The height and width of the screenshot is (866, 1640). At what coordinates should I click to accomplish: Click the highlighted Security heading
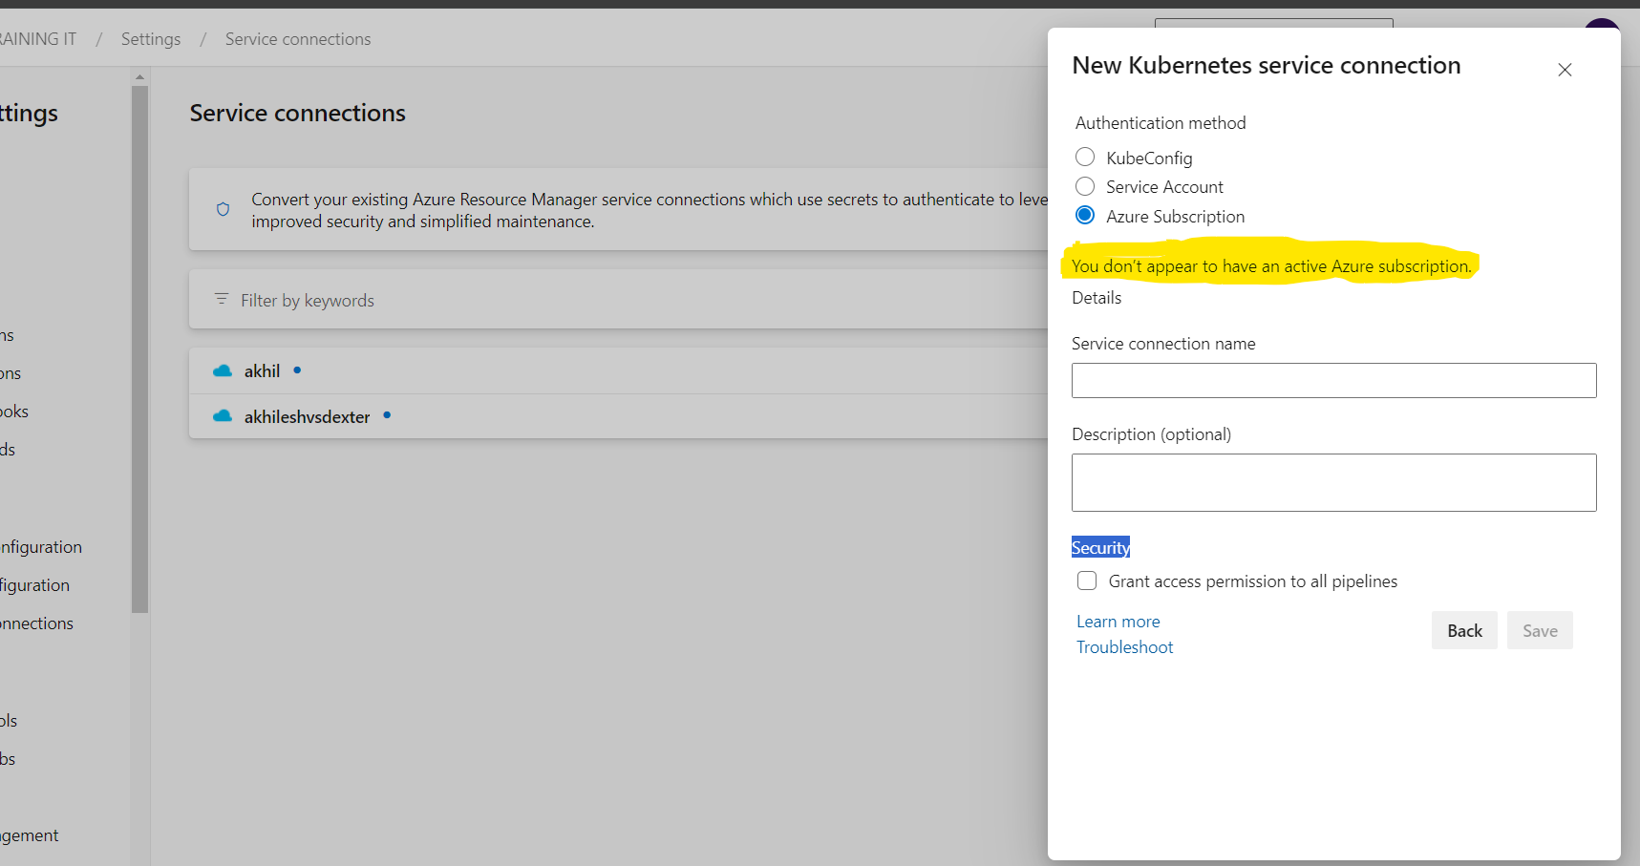pos(1100,547)
